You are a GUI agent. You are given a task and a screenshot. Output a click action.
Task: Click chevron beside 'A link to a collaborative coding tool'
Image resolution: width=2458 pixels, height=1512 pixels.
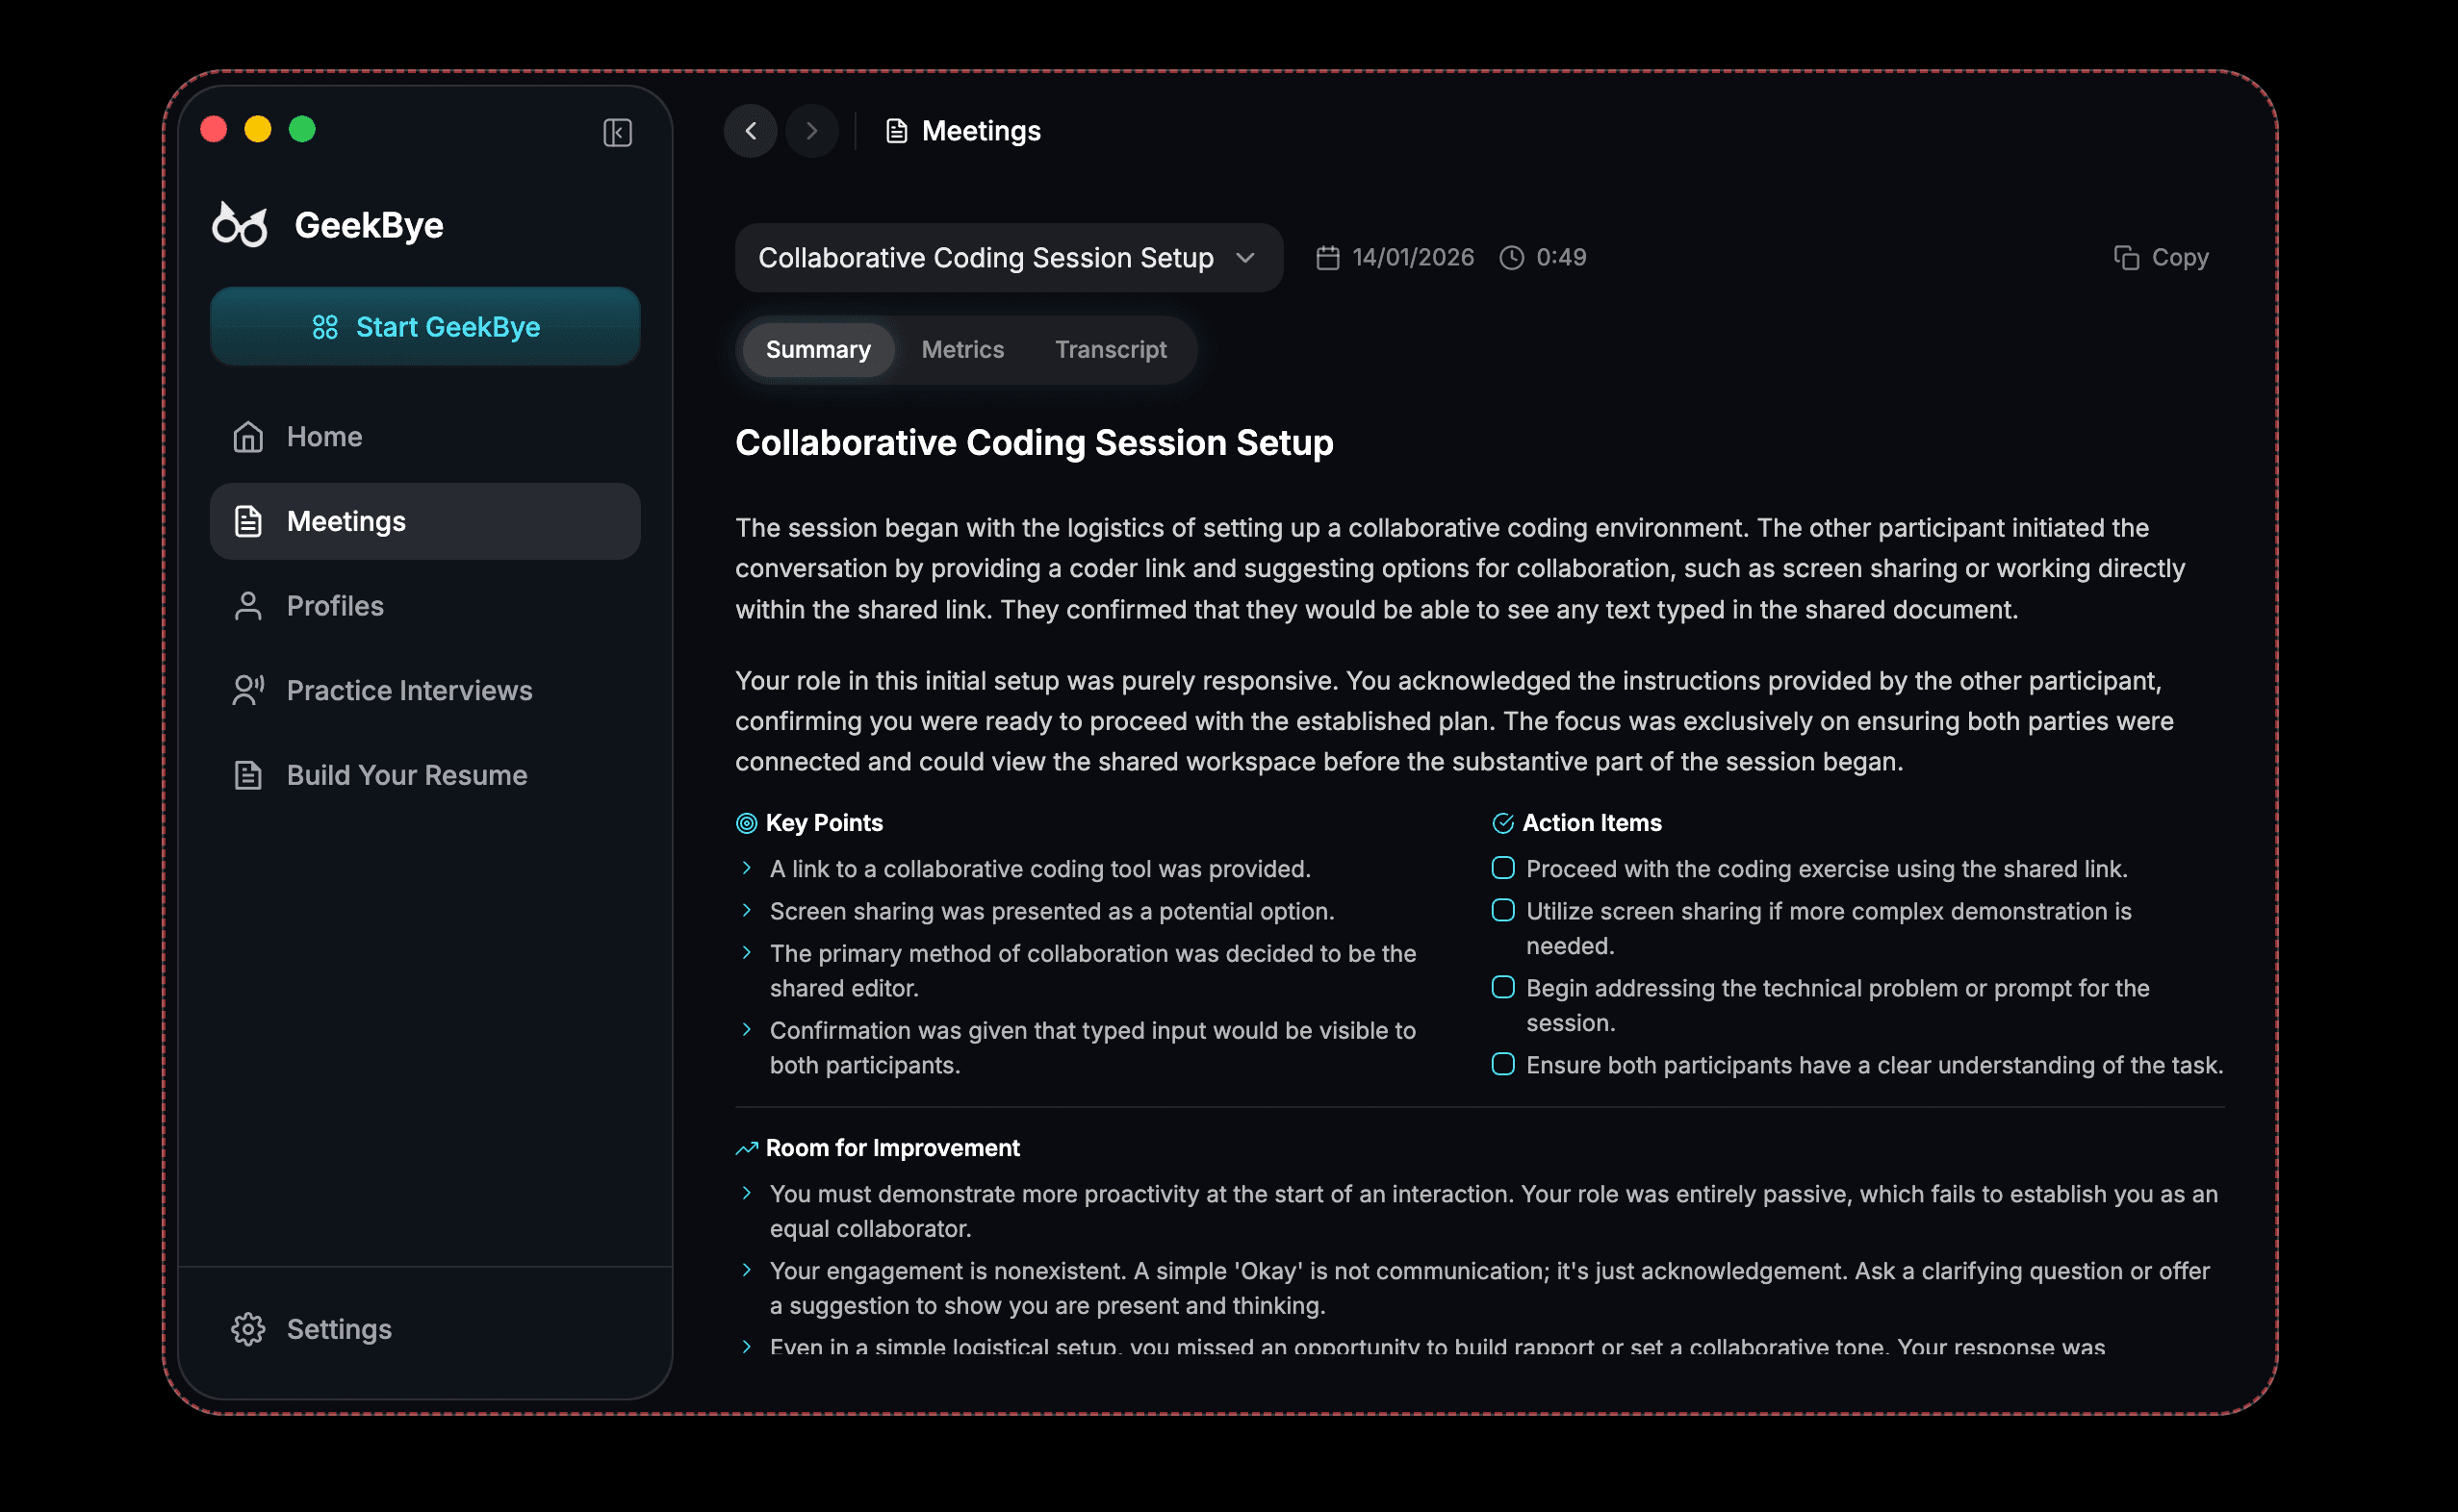click(746, 868)
